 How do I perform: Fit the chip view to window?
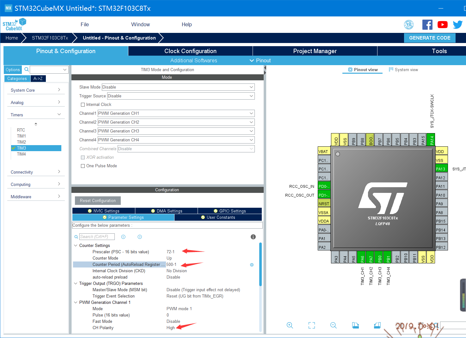(x=312, y=325)
